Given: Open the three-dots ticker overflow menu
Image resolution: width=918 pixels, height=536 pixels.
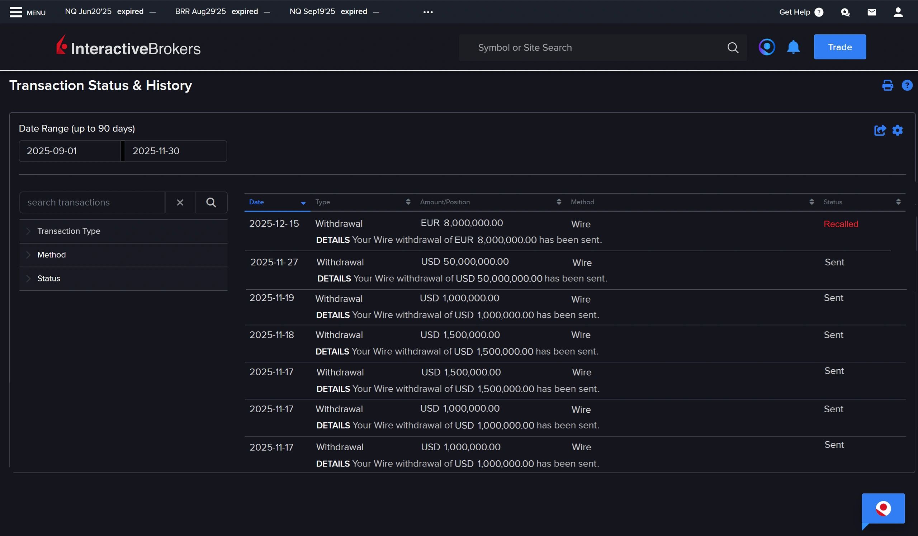Looking at the screenshot, I should 428,12.
